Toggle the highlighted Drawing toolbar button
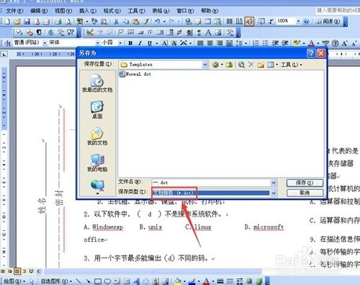360x285 pixels. click(249, 22)
